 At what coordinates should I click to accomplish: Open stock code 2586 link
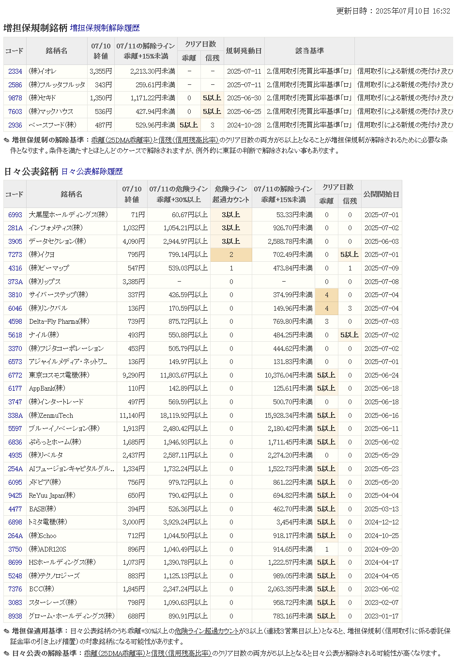[15, 85]
